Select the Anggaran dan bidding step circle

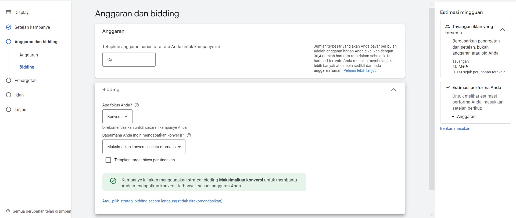9,42
